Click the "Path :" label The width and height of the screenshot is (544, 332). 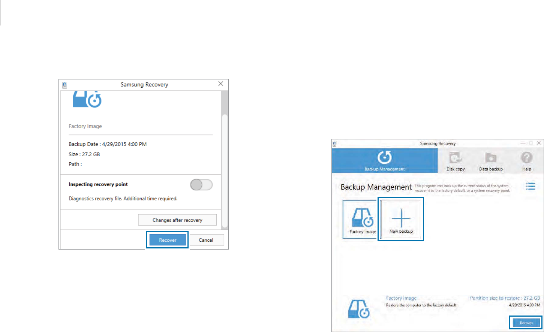[x=75, y=164]
